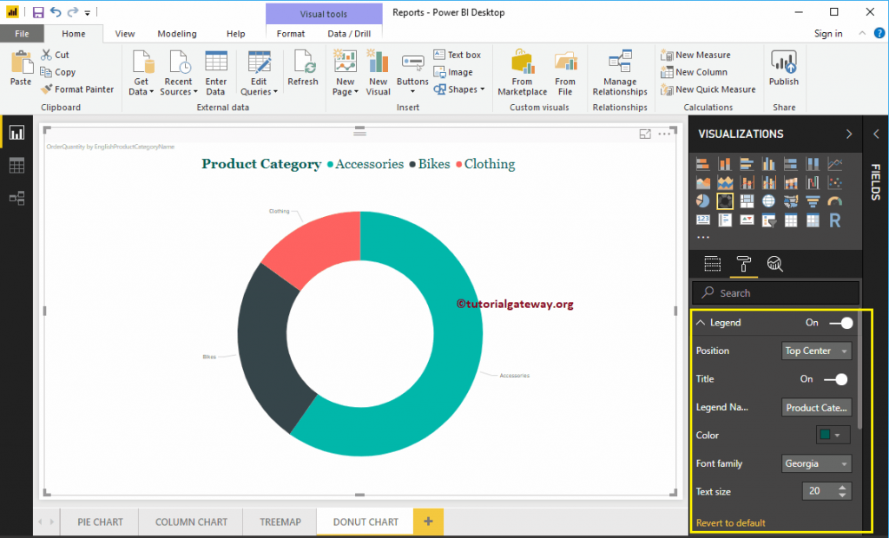889x538 pixels.
Task: Switch to the View ribbon tab
Action: [x=125, y=34]
